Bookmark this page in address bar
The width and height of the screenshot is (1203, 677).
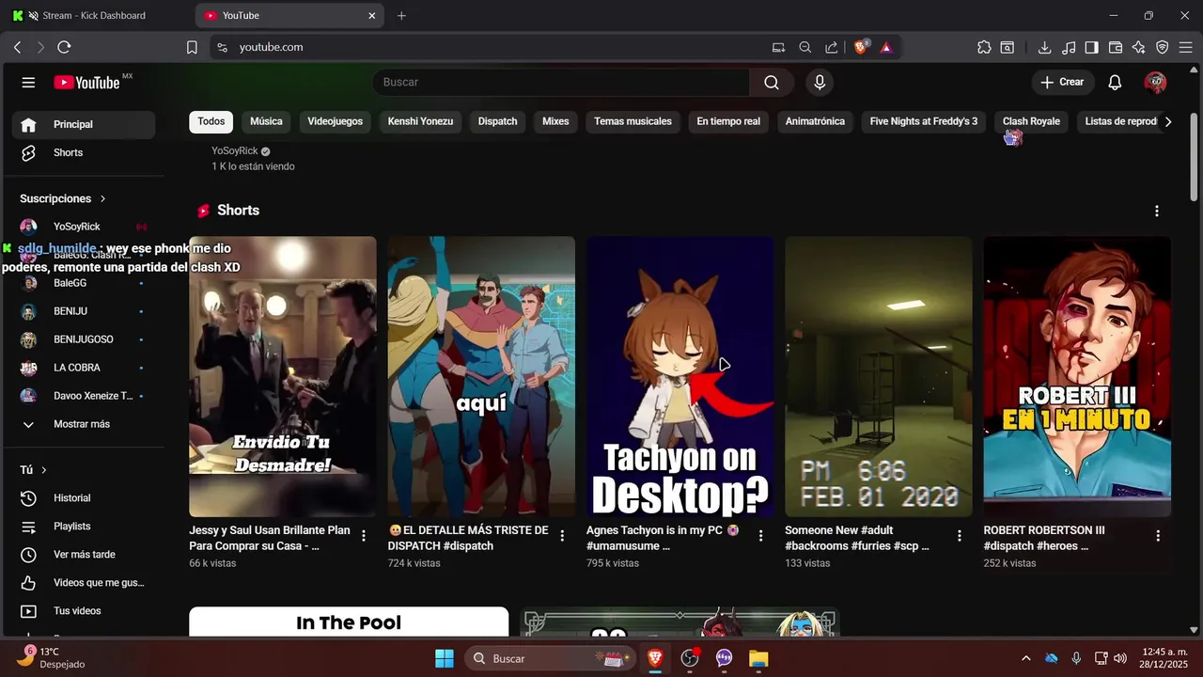click(x=192, y=47)
